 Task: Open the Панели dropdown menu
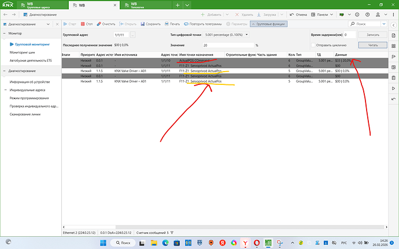click(322, 15)
